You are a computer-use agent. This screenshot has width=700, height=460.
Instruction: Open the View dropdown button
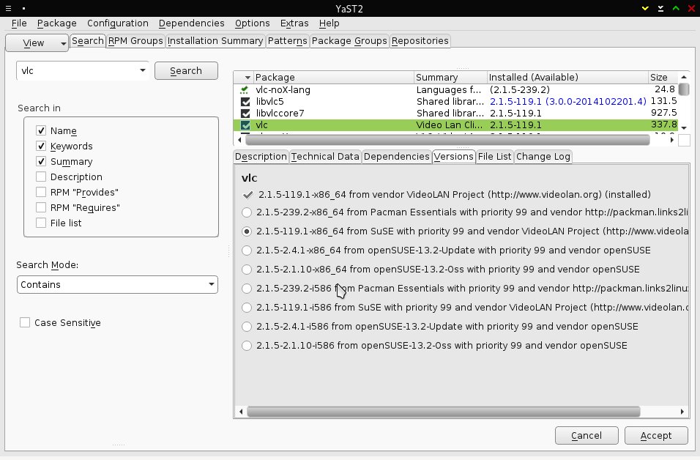tap(37, 43)
